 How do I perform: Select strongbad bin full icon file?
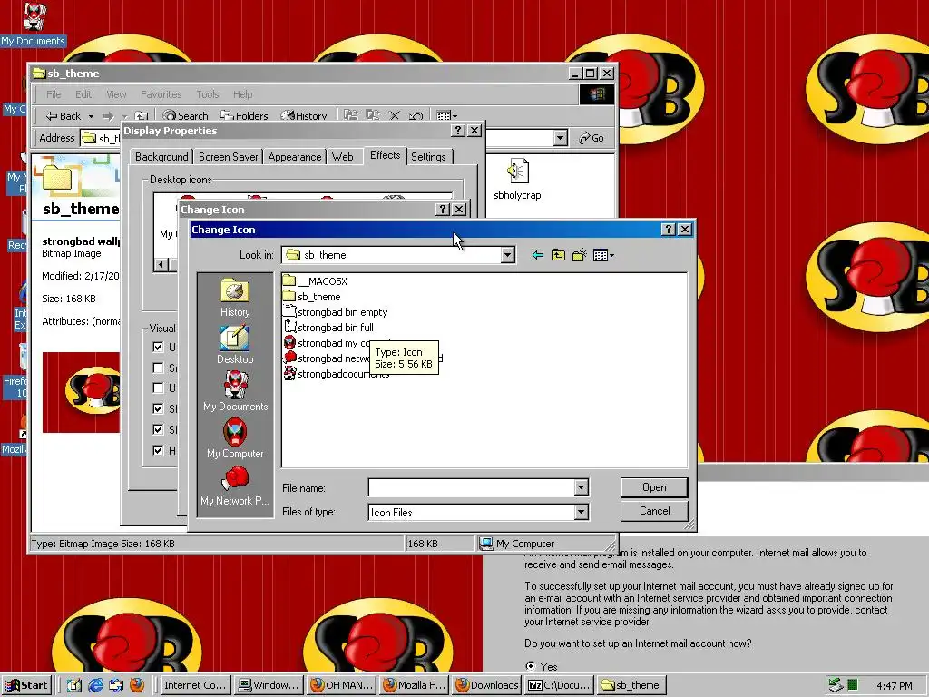[x=328, y=327]
